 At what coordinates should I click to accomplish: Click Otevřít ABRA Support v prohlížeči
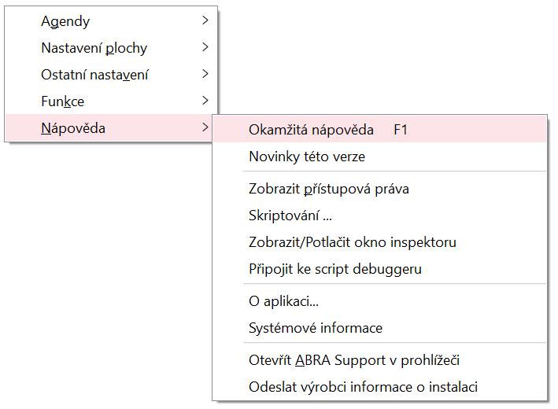[x=354, y=360]
